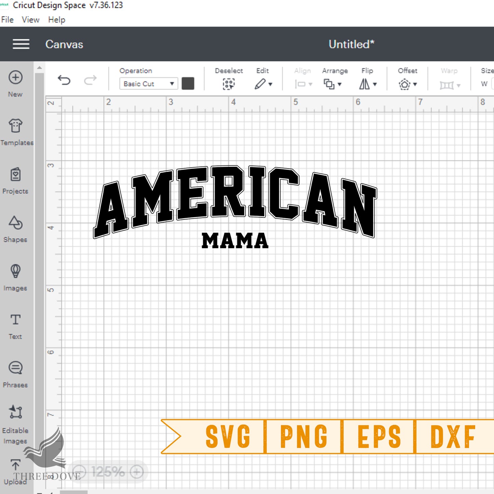Click the 125% zoom level
Screen dimensions: 494x494
tap(108, 472)
